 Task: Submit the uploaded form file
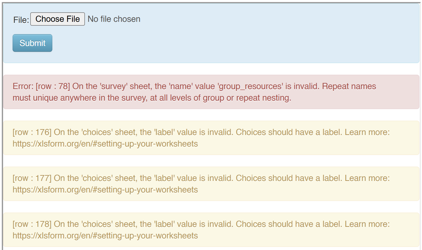click(x=32, y=43)
